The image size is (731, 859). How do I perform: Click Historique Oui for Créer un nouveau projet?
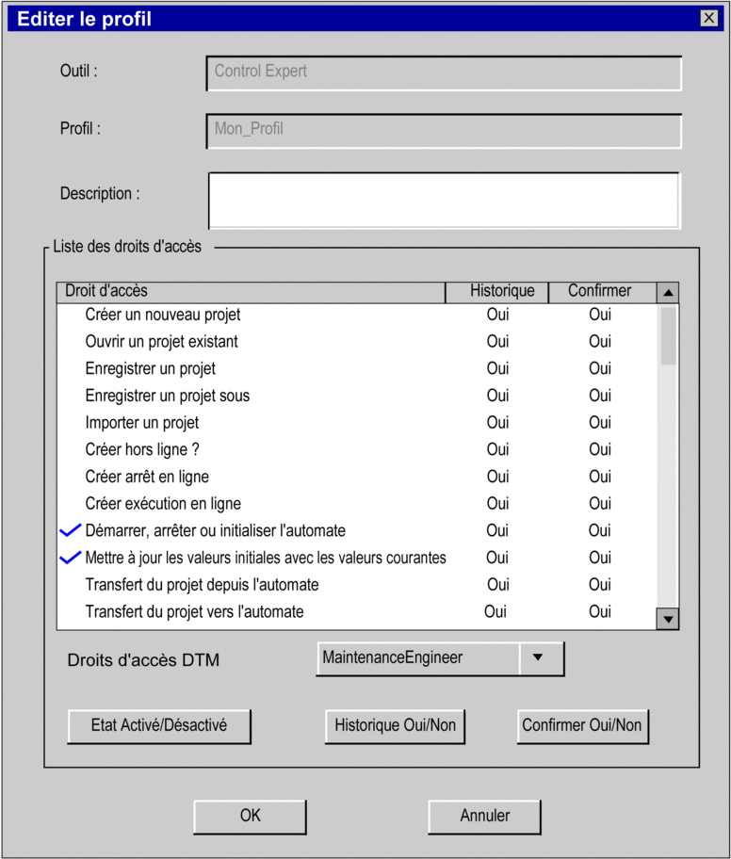pos(497,315)
